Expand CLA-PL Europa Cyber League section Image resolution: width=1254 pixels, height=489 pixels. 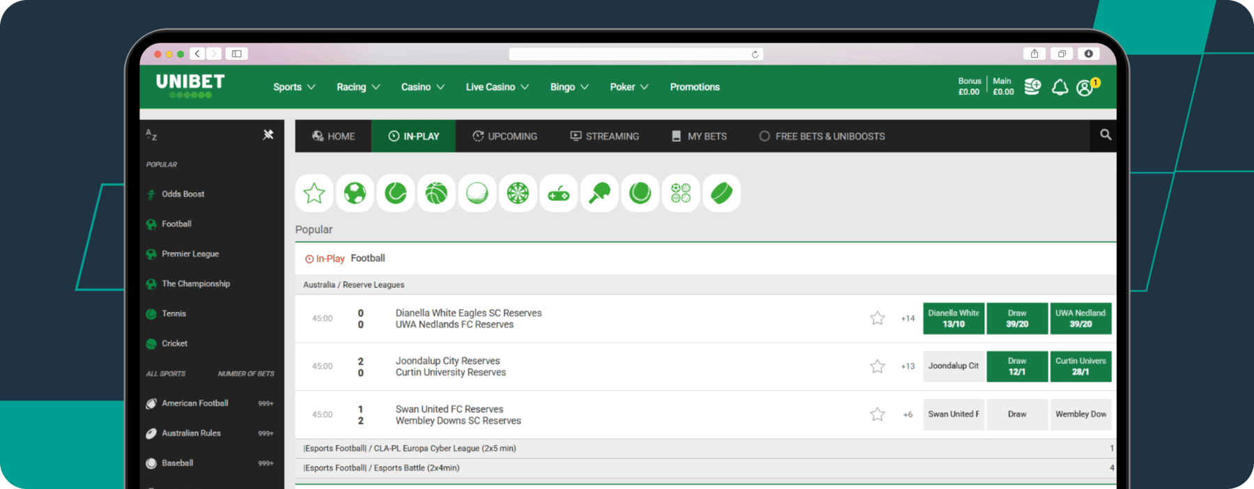706,449
